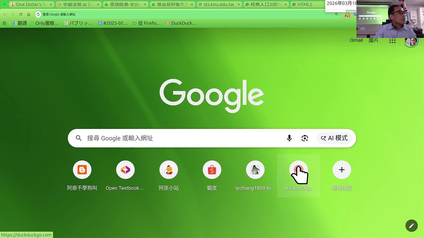Open the Open Textbook shortcut icon
Viewport: 424px width, 238px height.
pos(125,170)
